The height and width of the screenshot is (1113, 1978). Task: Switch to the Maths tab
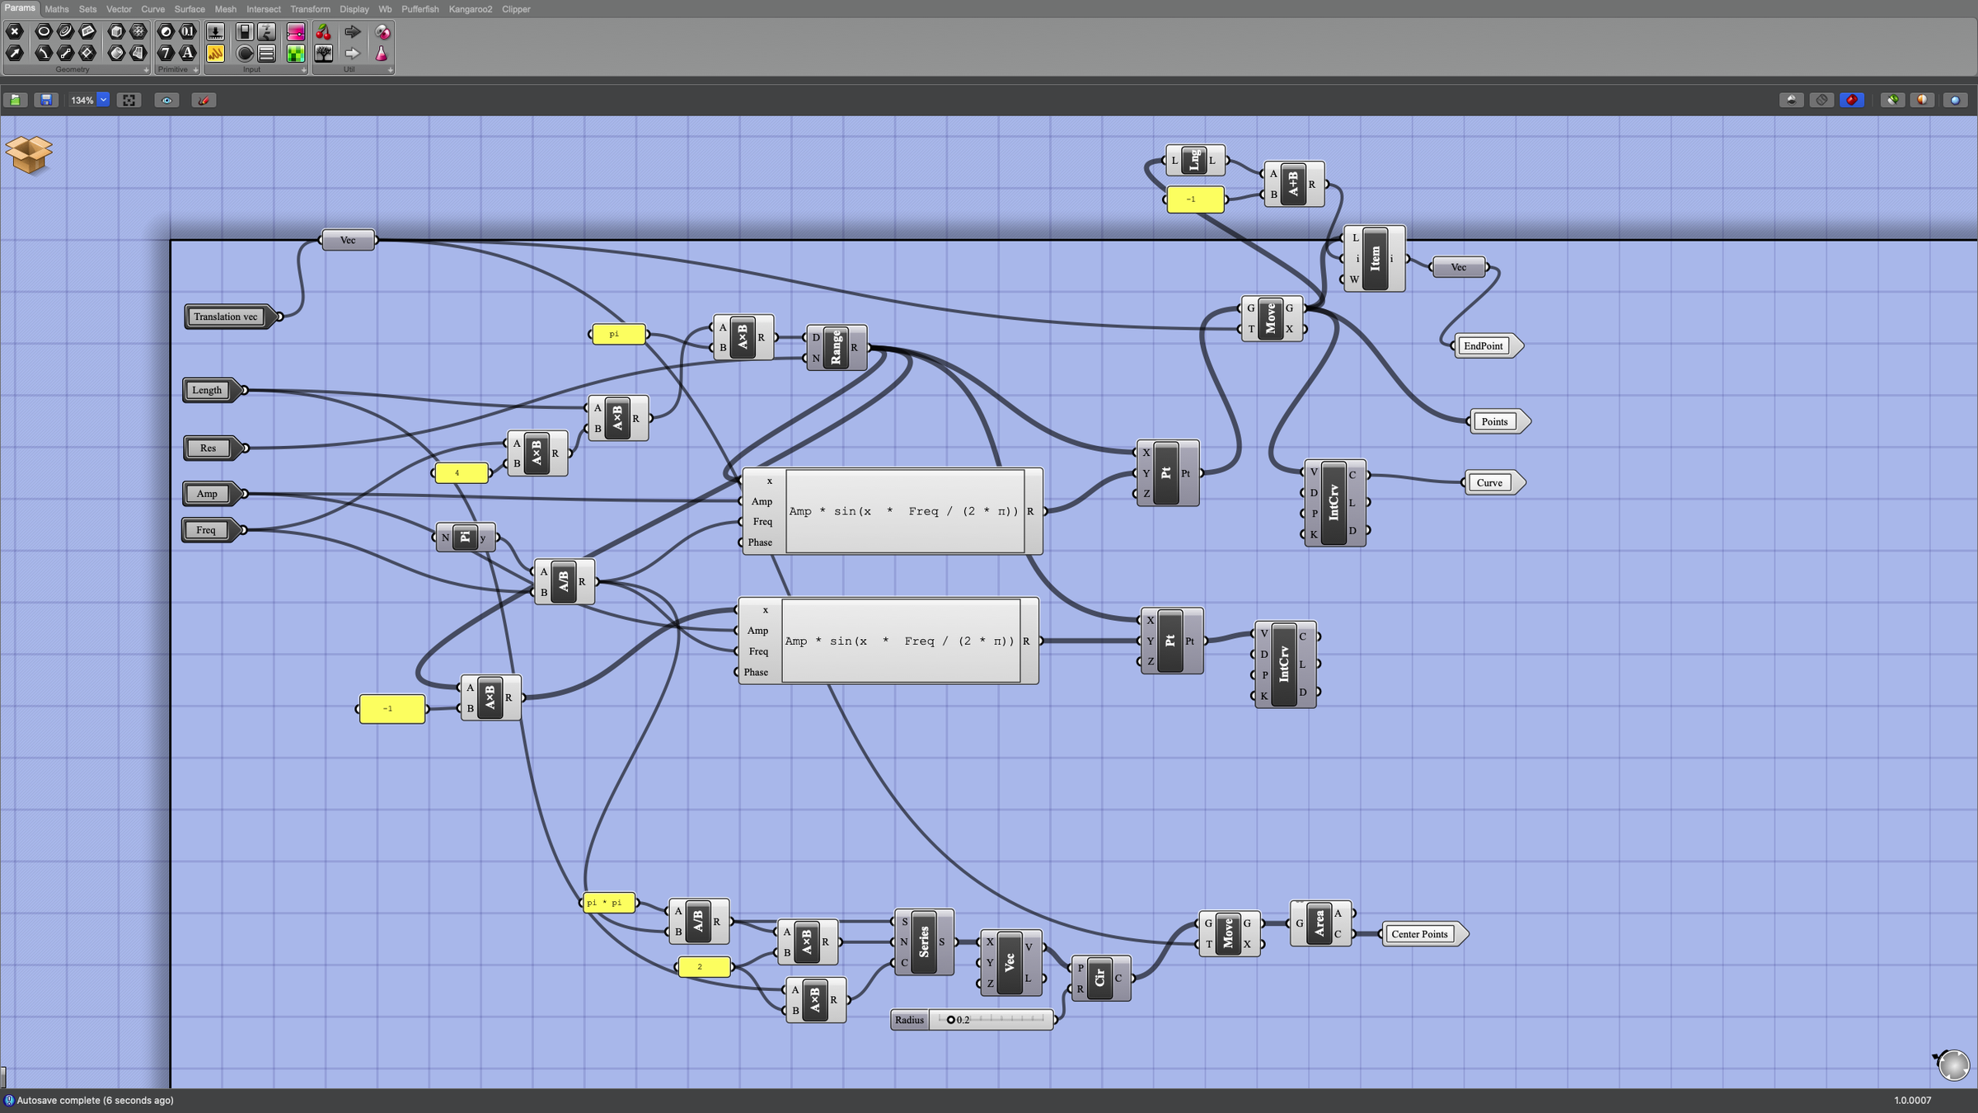57,9
